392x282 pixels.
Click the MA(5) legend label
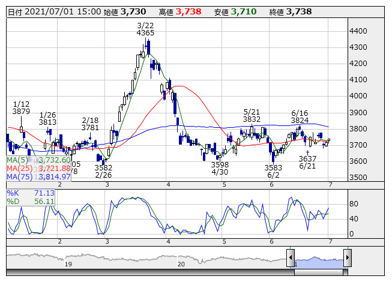pyautogui.click(x=16, y=160)
